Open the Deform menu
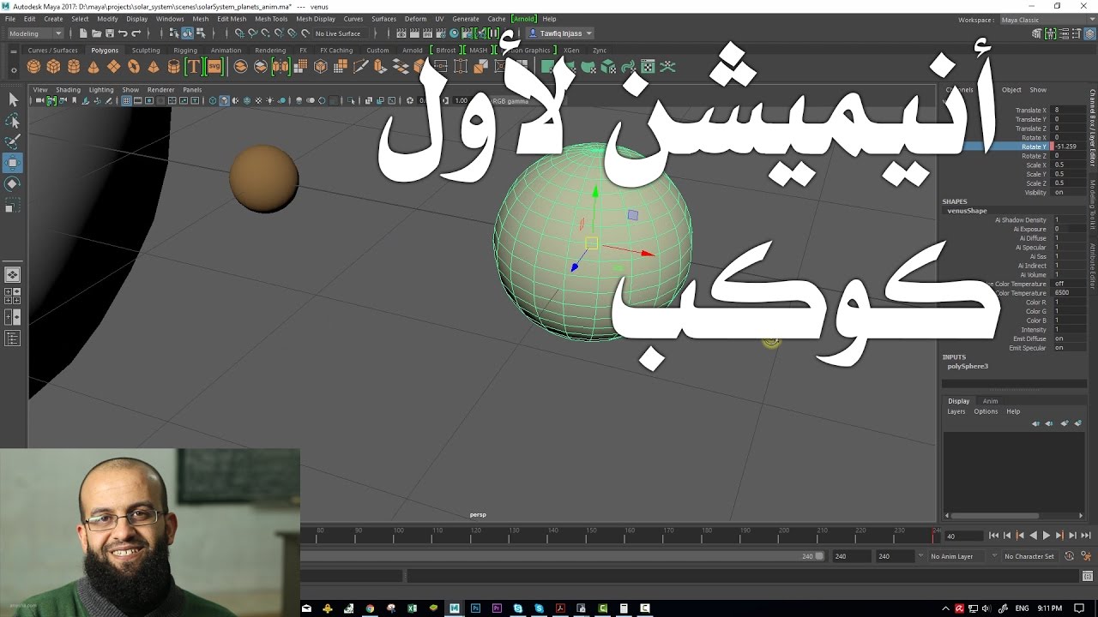The height and width of the screenshot is (617, 1098). (415, 19)
